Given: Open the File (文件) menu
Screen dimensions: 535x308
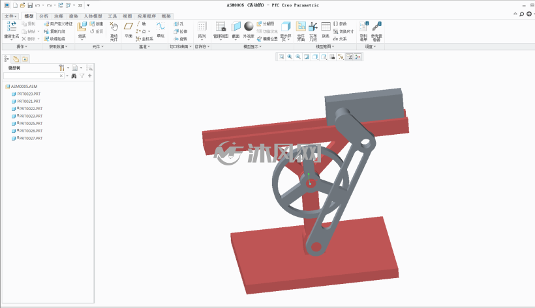Looking at the screenshot, I should pyautogui.click(x=10, y=16).
